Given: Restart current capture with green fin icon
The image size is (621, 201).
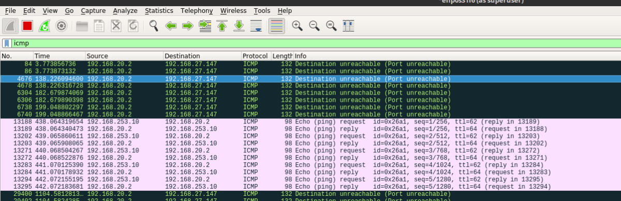Looking at the screenshot, I should pos(45,25).
